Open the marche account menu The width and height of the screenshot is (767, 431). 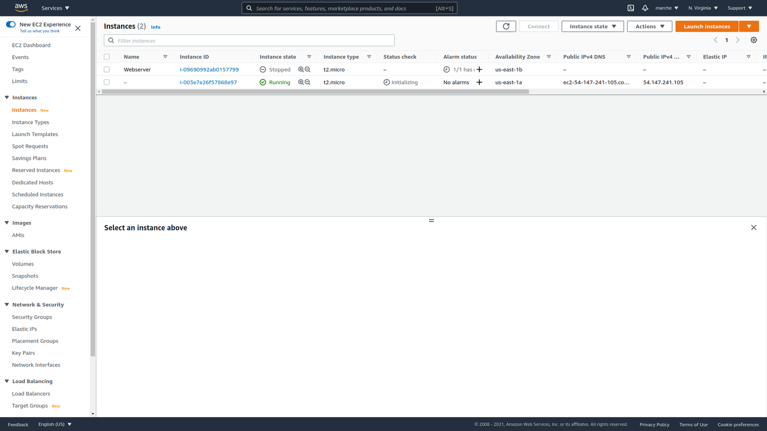[667, 8]
